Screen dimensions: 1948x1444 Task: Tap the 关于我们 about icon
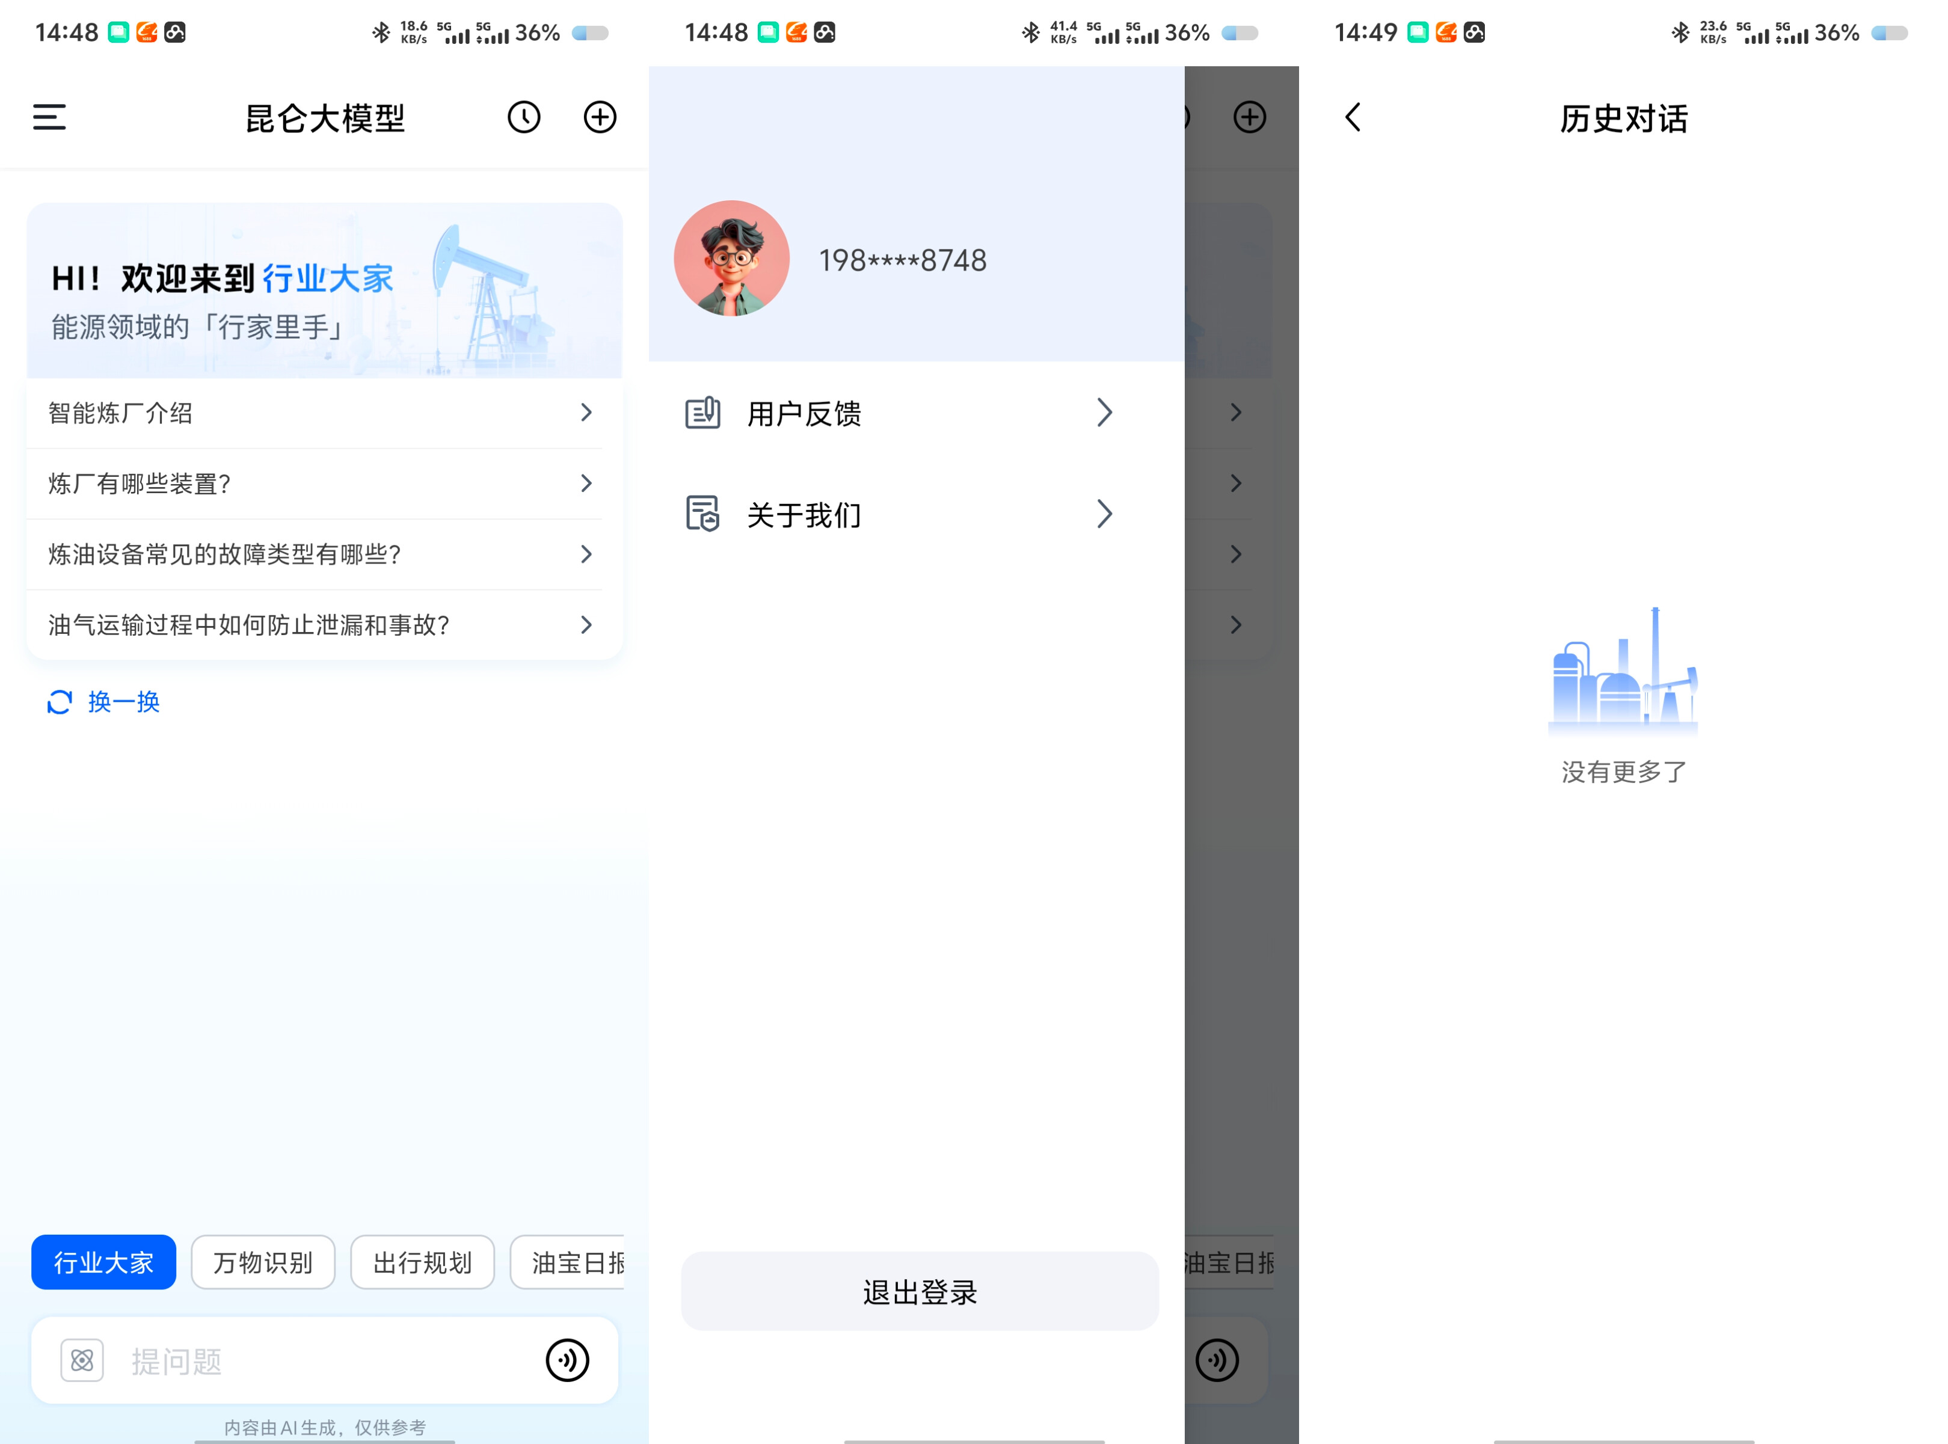(702, 515)
